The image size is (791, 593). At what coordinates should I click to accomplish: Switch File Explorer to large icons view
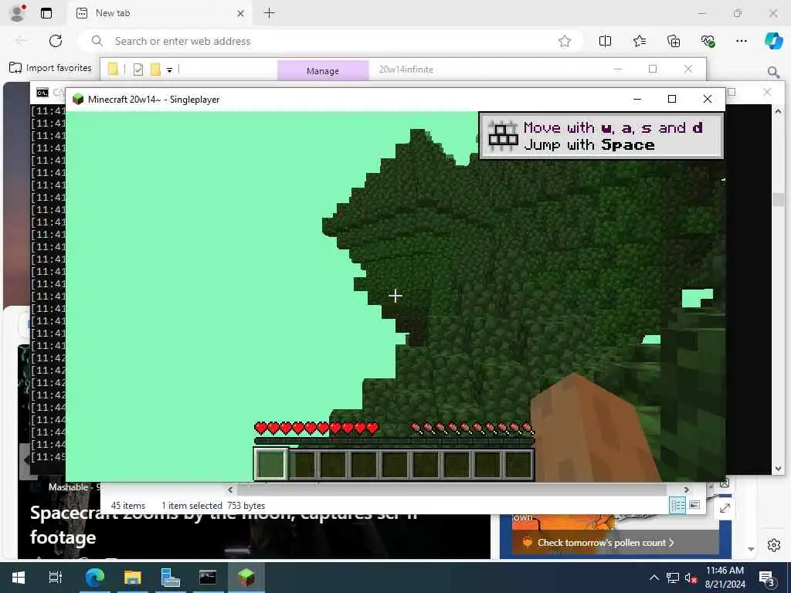click(x=694, y=505)
